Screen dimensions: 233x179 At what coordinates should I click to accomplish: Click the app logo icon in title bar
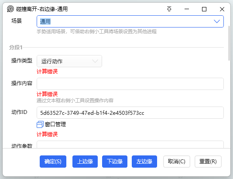(10, 9)
